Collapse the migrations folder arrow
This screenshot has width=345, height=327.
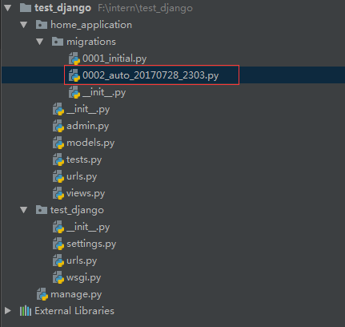pyautogui.click(x=40, y=42)
